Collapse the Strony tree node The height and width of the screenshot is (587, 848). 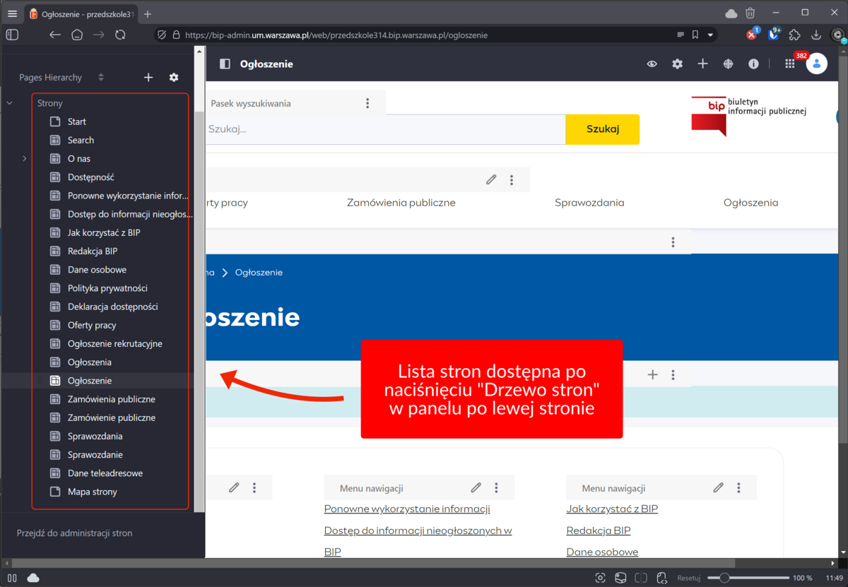click(x=10, y=103)
